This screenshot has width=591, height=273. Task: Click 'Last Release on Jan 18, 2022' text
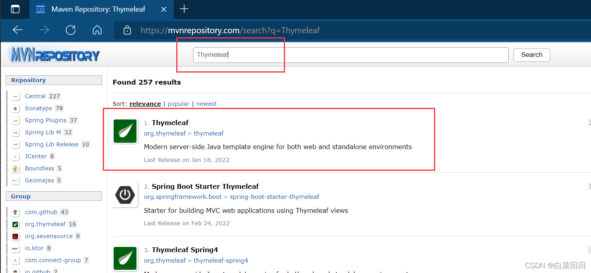187,160
